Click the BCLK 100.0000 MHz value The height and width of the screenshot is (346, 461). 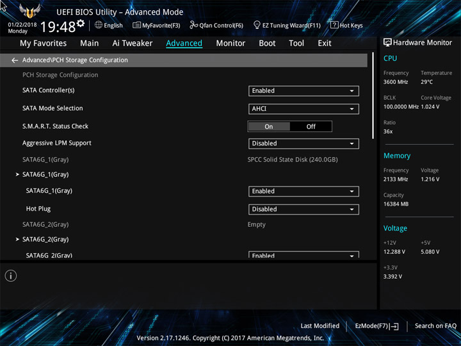coord(401,107)
